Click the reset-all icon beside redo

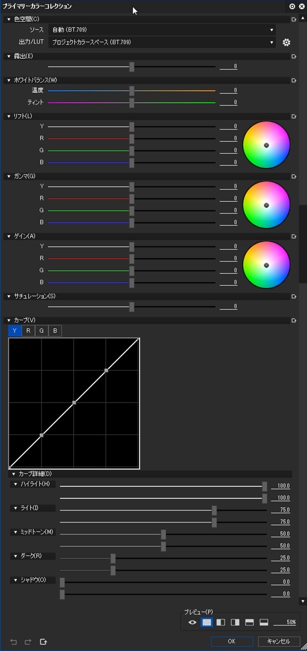(x=43, y=642)
